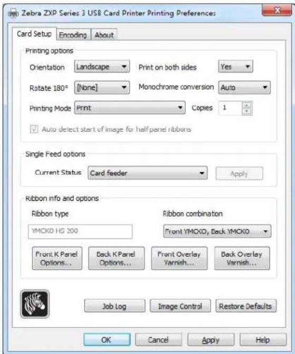Open the Print on both sides dropdown
The height and width of the screenshot is (354, 295).
point(235,67)
